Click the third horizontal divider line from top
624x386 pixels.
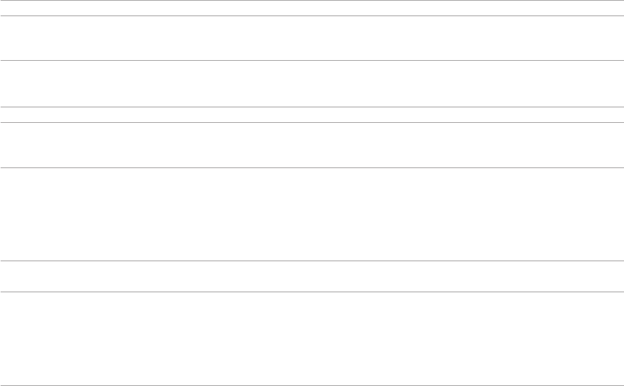coord(312,61)
